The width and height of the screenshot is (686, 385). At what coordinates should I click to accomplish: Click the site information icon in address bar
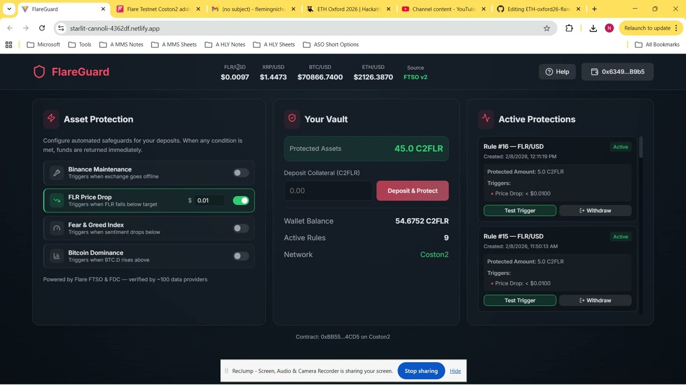point(61,28)
